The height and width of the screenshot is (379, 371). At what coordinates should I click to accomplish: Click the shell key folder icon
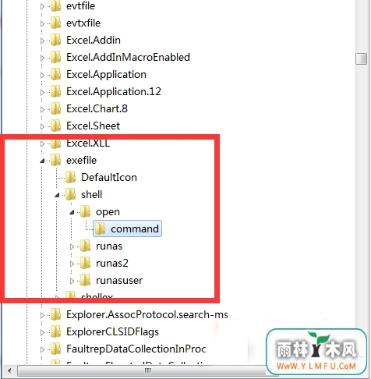70,194
